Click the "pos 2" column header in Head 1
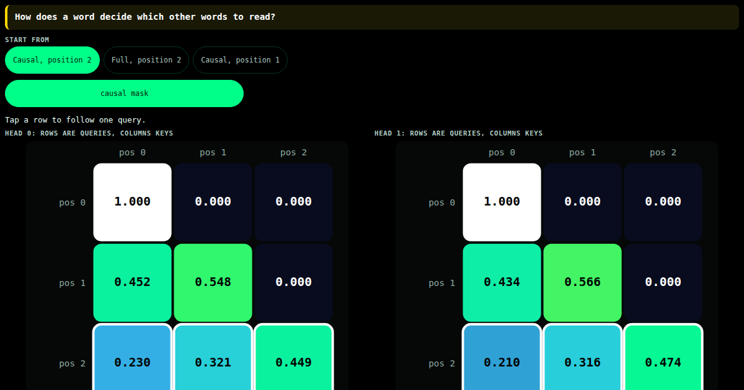 (x=663, y=152)
